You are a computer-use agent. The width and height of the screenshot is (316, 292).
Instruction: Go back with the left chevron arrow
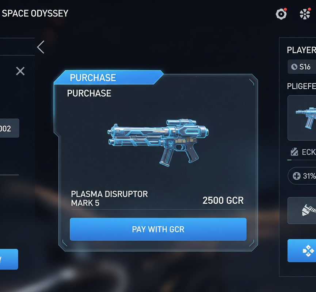tap(41, 47)
